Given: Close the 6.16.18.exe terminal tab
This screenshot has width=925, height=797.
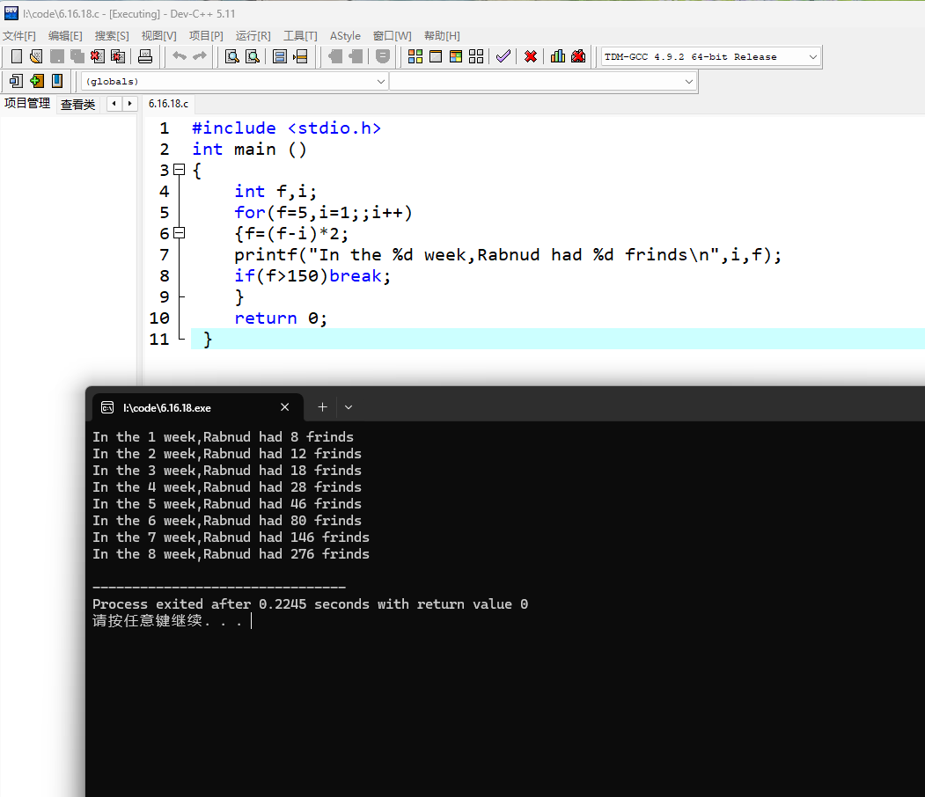Looking at the screenshot, I should click(x=285, y=407).
